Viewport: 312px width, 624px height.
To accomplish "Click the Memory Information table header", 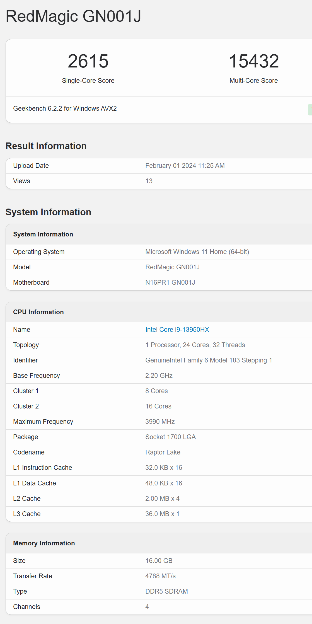I will click(44, 543).
